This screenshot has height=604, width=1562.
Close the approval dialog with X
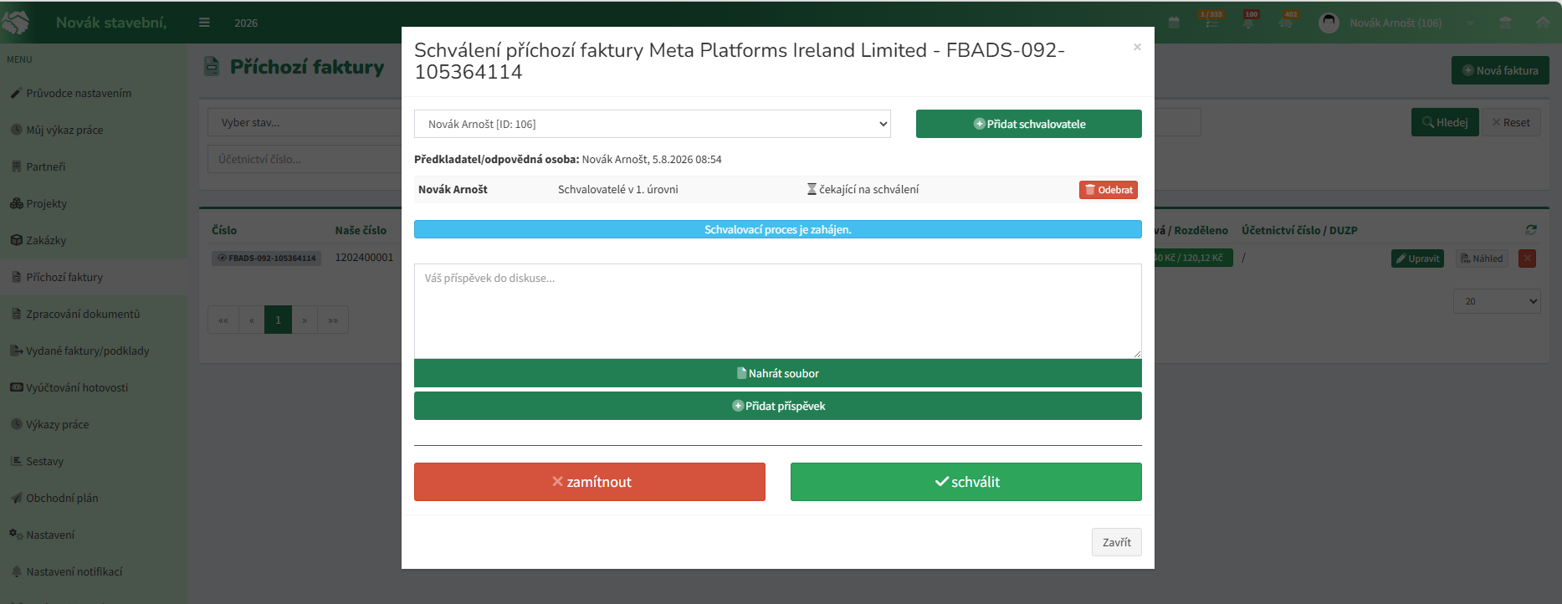1137,47
